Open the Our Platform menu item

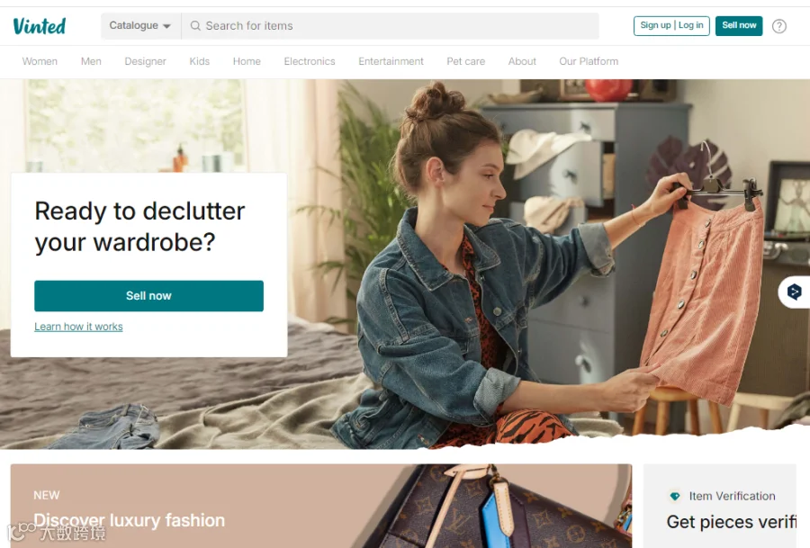coord(589,61)
